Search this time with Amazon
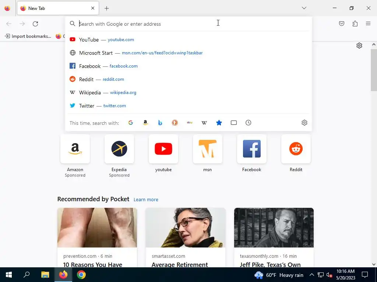Screen dimensions: 377x282 (x=145, y=123)
